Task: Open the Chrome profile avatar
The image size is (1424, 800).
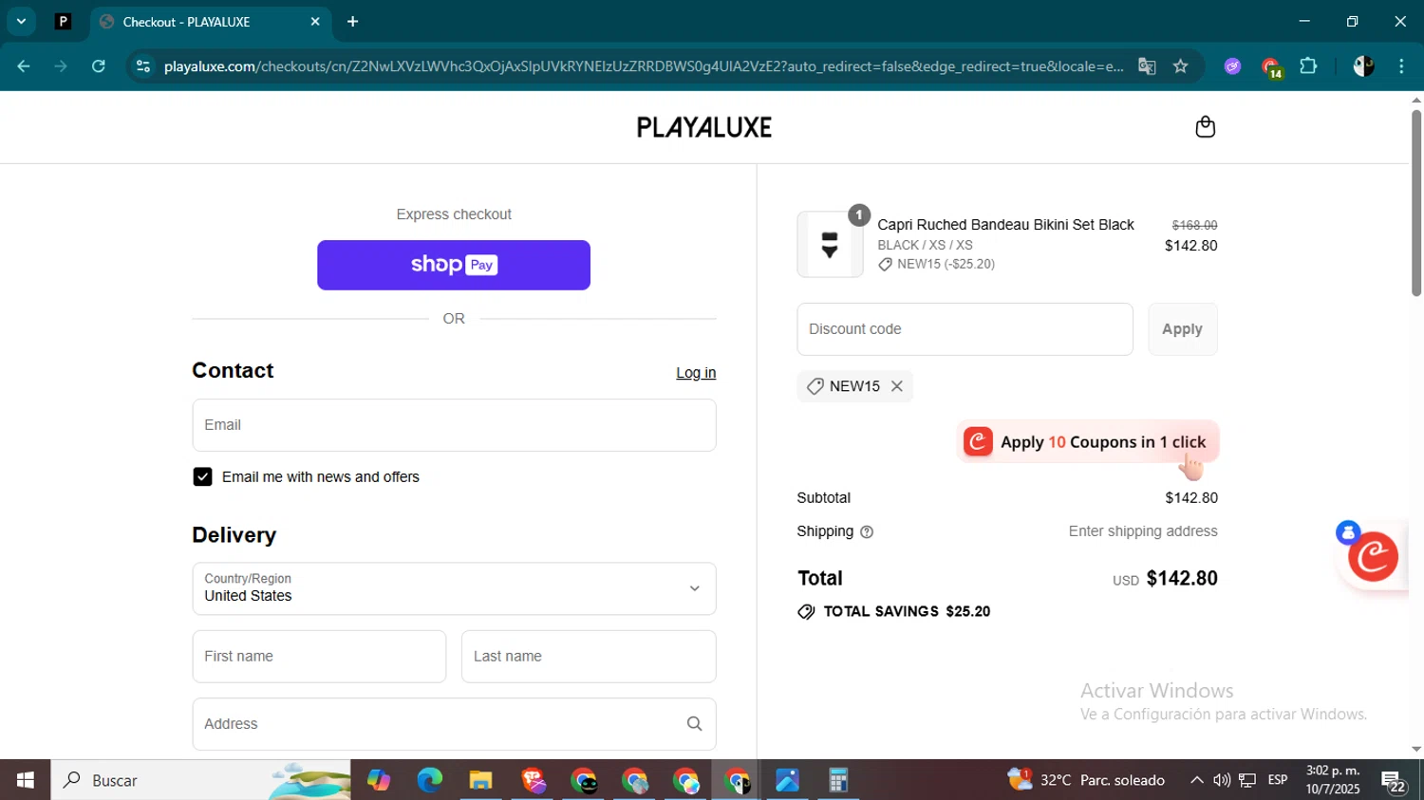Action: click(1363, 66)
